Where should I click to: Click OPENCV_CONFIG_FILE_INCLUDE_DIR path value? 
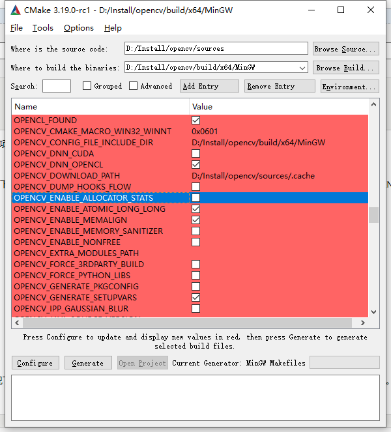(259, 143)
